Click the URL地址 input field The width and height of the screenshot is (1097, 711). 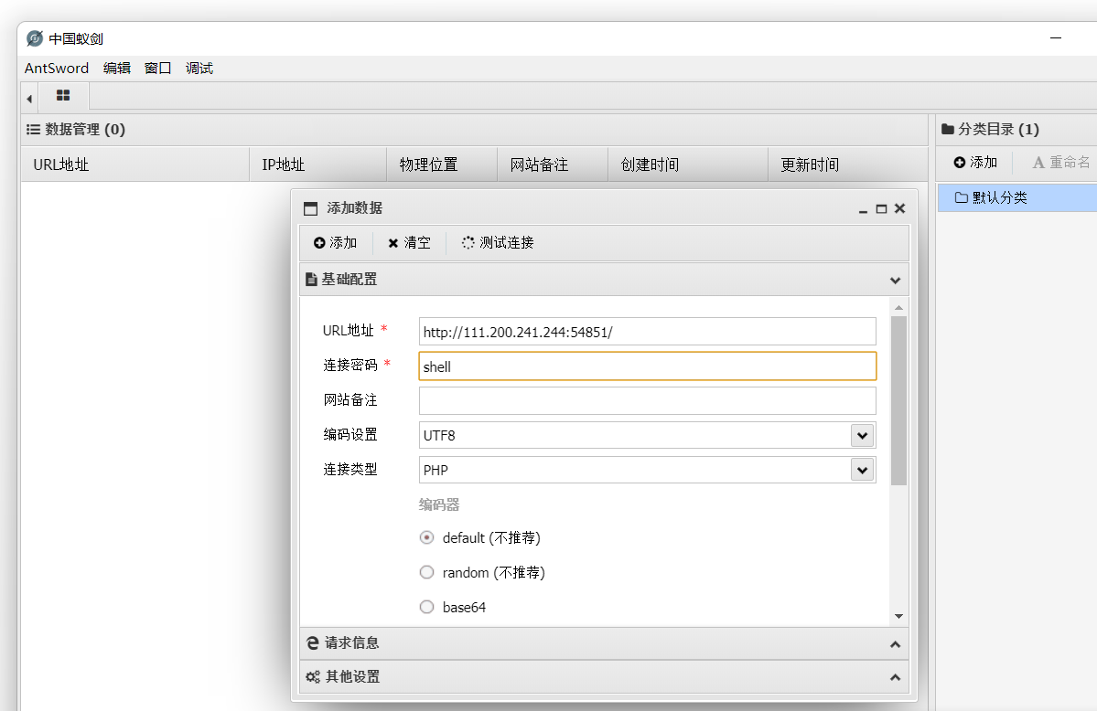click(647, 332)
